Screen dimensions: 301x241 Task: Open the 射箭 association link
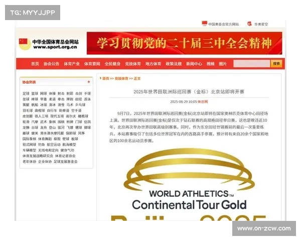[70, 93]
